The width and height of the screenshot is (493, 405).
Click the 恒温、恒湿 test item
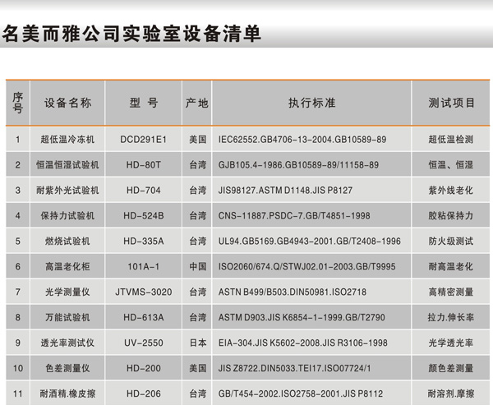pos(451,165)
